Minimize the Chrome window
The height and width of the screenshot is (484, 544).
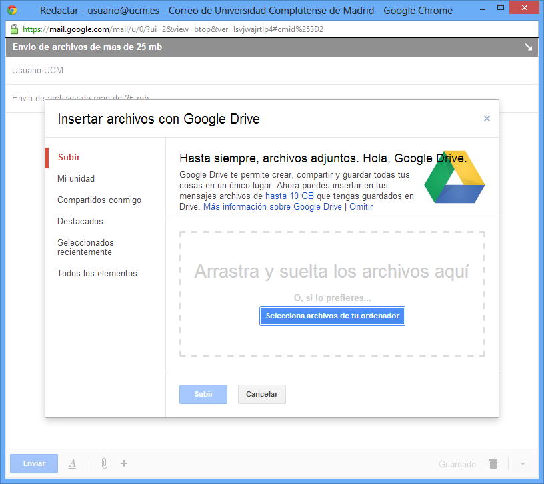pos(483,9)
